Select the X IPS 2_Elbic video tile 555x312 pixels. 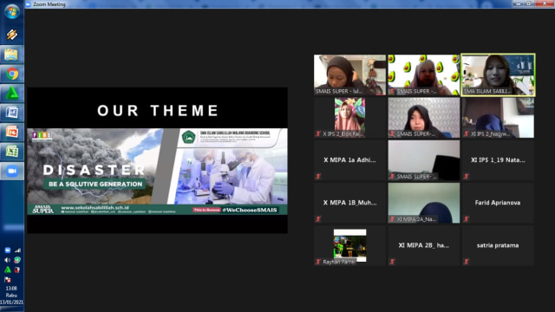click(x=349, y=118)
